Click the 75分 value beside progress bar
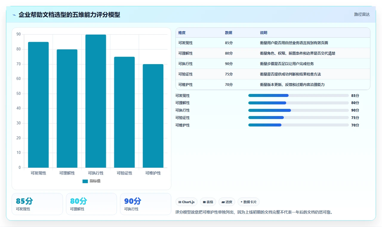Screen dimensions: 382x227 [355, 118]
